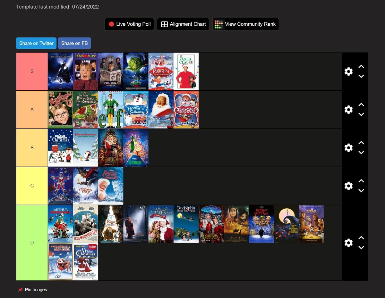Share tier list on Twitter
This screenshot has width=385, height=298.
(36, 43)
